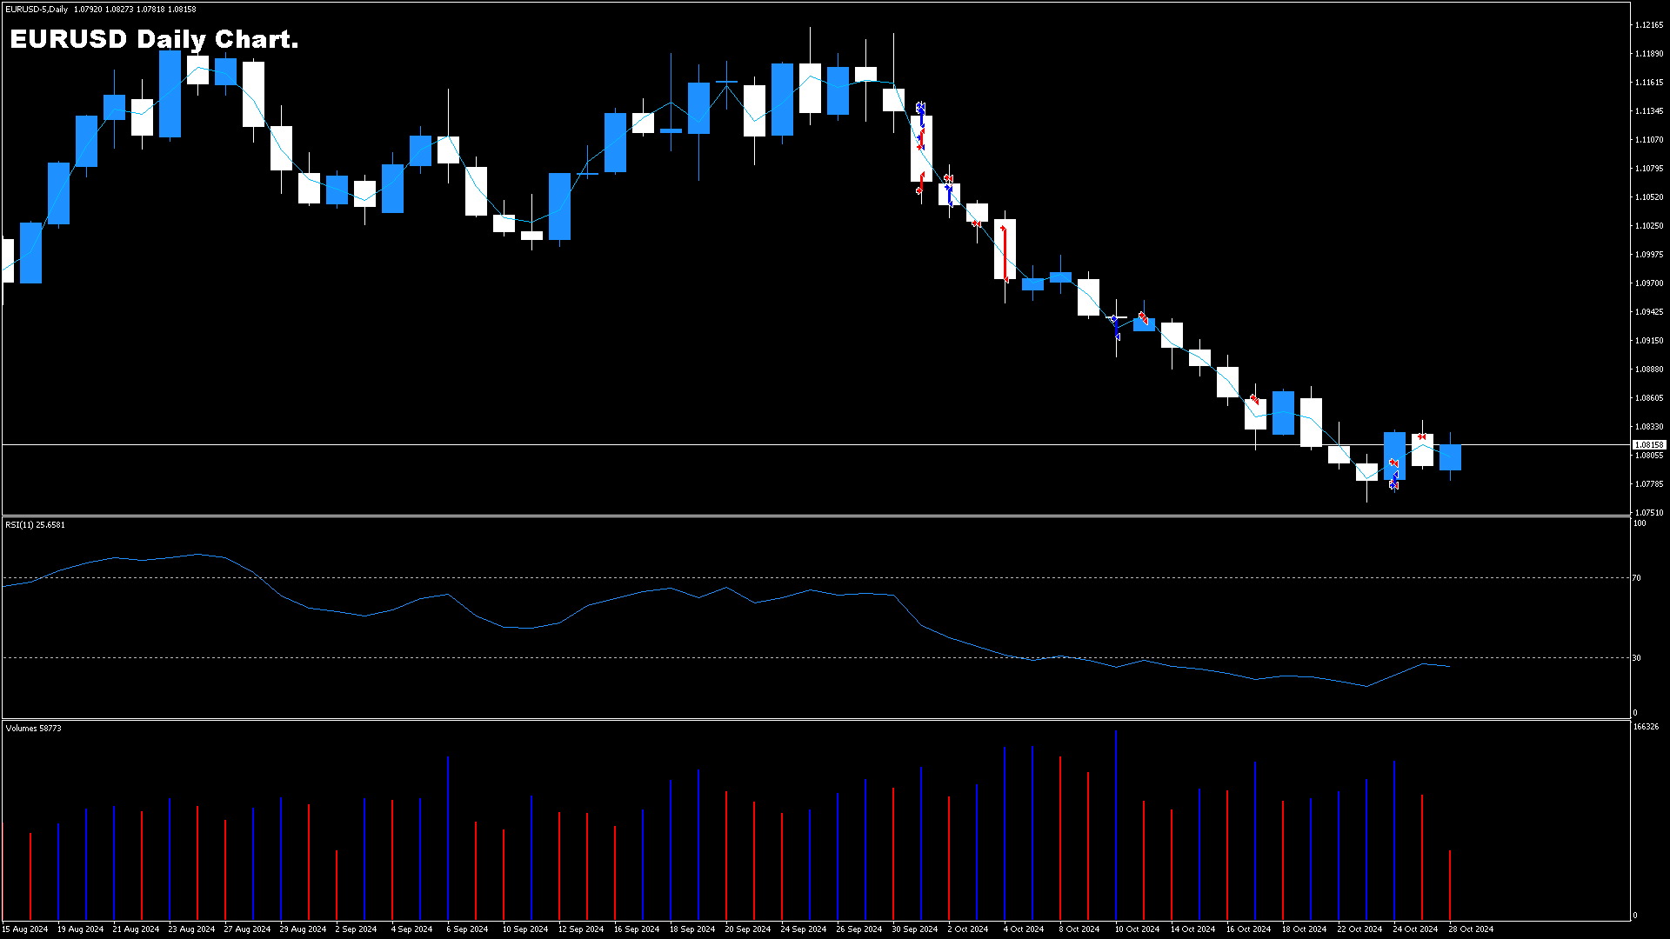Click the red trade marker above the 16 Oct candle

tap(1254, 399)
